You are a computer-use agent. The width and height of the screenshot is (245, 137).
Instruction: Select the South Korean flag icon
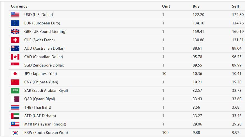(15, 133)
